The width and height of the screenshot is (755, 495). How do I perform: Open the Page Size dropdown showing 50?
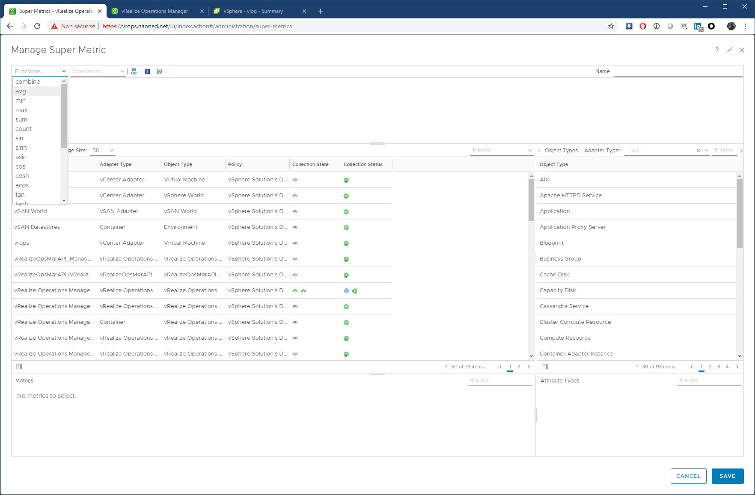[103, 151]
